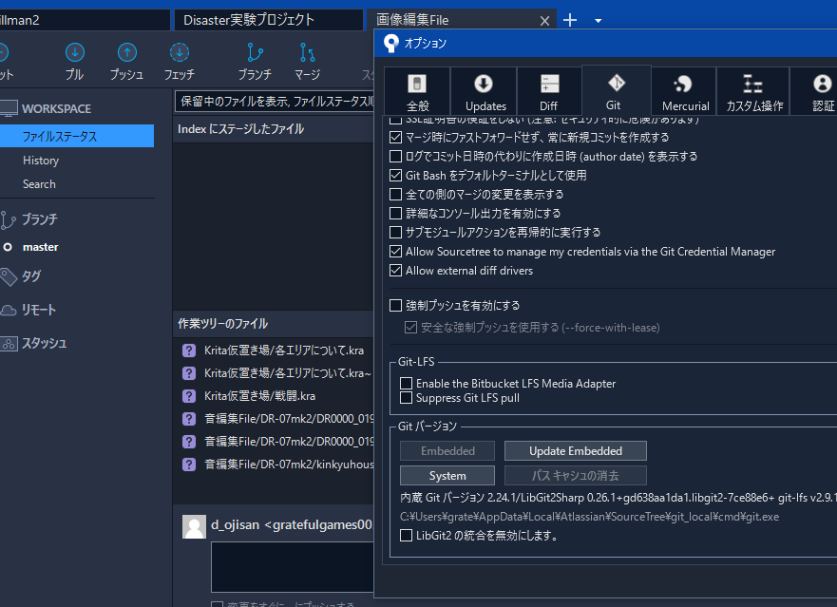Open the 全般 options tab icon

[417, 84]
